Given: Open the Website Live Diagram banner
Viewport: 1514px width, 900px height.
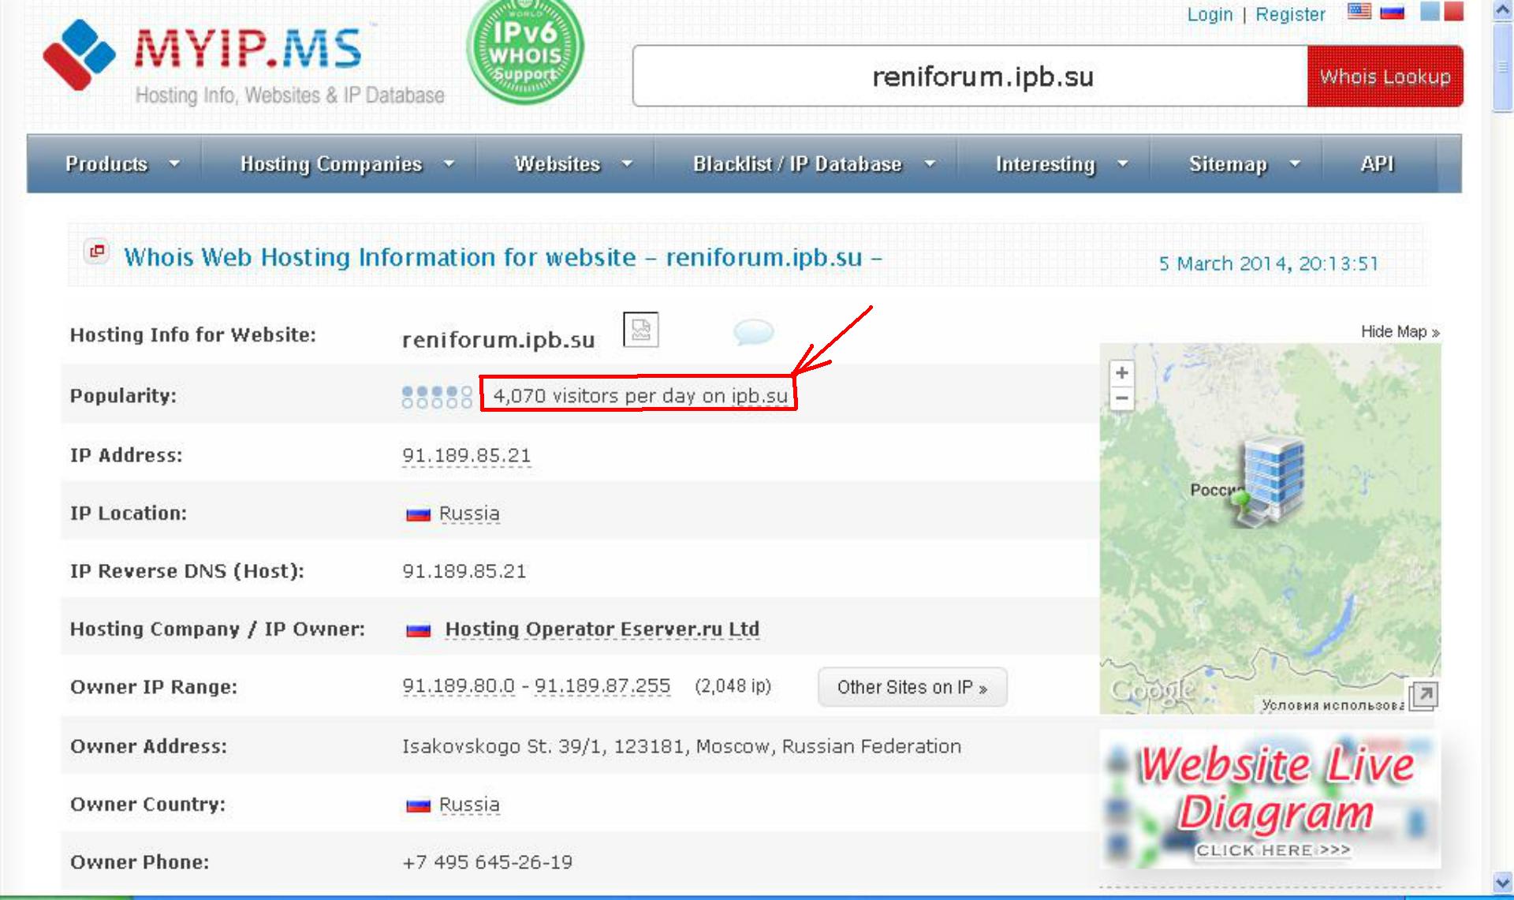Looking at the screenshot, I should coord(1270,799).
